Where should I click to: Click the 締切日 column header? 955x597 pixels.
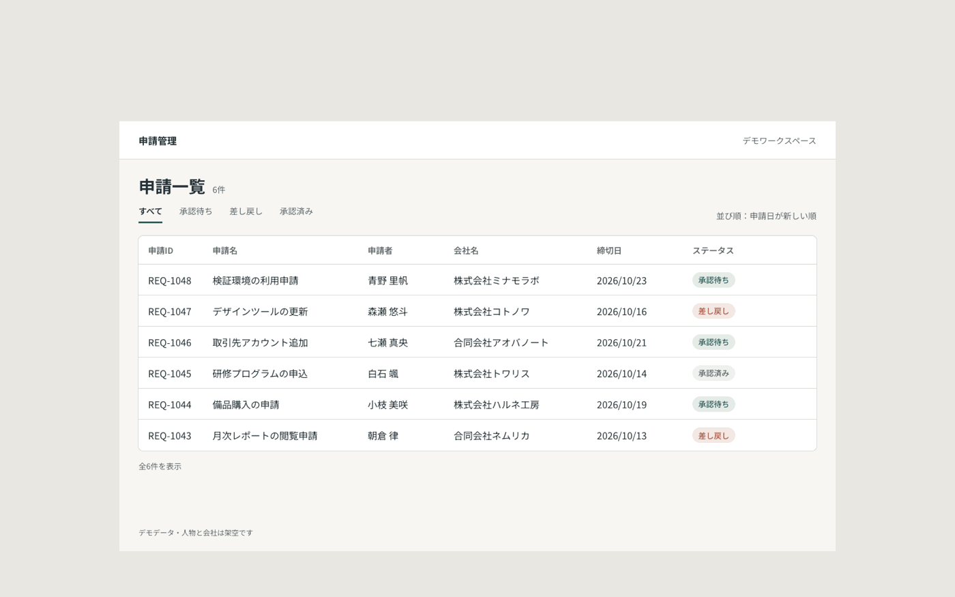pyautogui.click(x=609, y=250)
